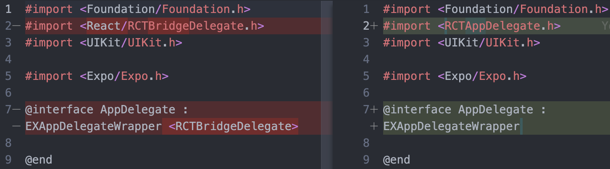Click line number 1 in the original pane
This screenshot has height=169, width=610.
(8, 9)
